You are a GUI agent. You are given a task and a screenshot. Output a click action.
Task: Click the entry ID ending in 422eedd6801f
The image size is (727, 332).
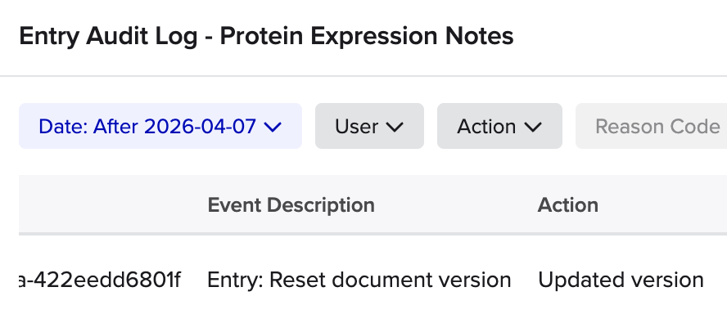point(98,280)
